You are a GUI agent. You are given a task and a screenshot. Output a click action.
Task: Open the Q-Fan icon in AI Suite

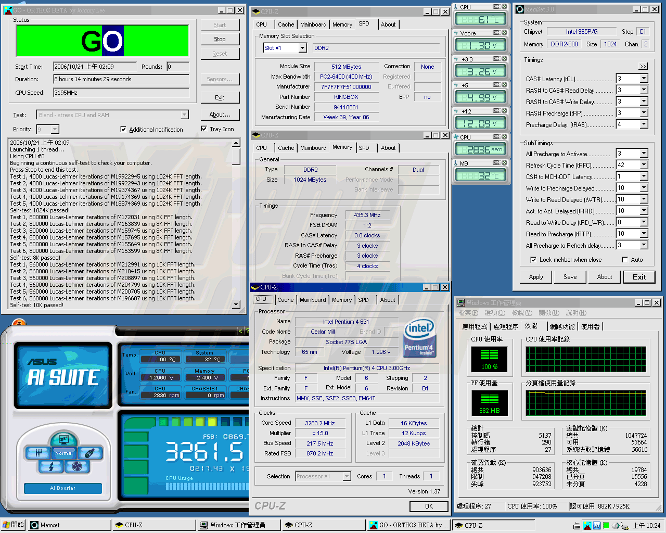point(77,466)
